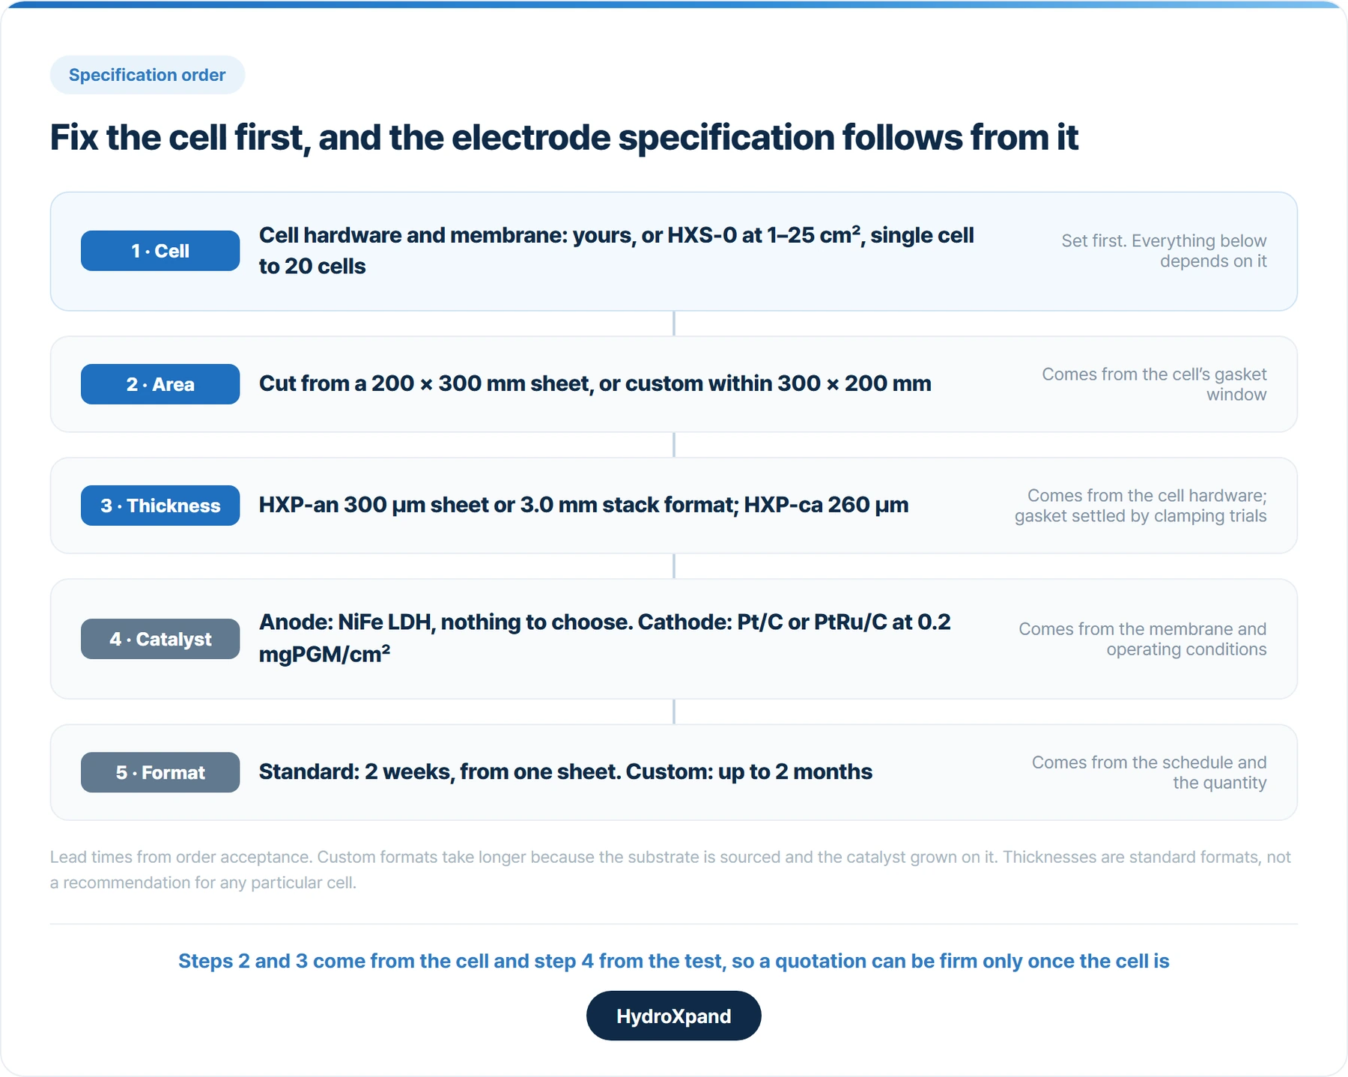
Task: Click the schedule and quantity note
Action: click(1149, 772)
